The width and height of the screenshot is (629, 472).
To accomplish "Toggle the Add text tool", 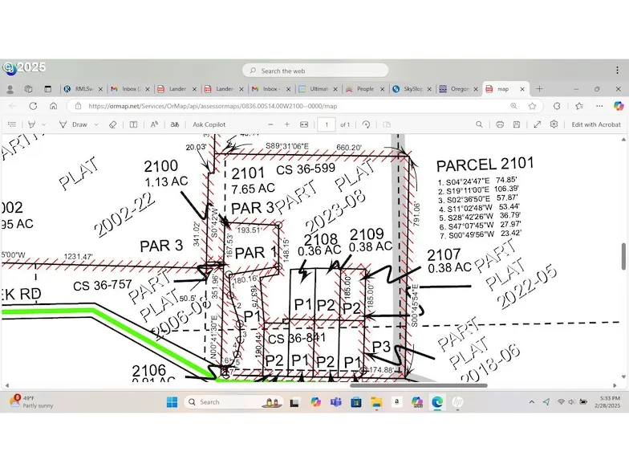I will coord(133,124).
